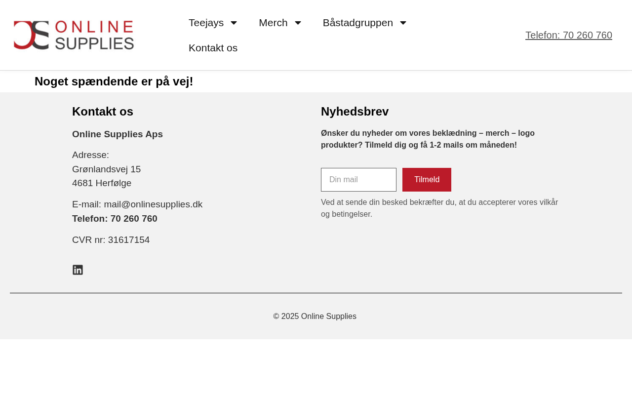Click the mail@onlinesupplies.dk email address
The width and height of the screenshot is (632, 395).
(153, 204)
